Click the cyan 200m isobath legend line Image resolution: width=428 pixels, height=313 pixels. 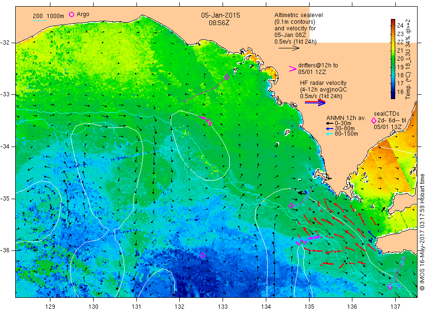click(x=39, y=20)
